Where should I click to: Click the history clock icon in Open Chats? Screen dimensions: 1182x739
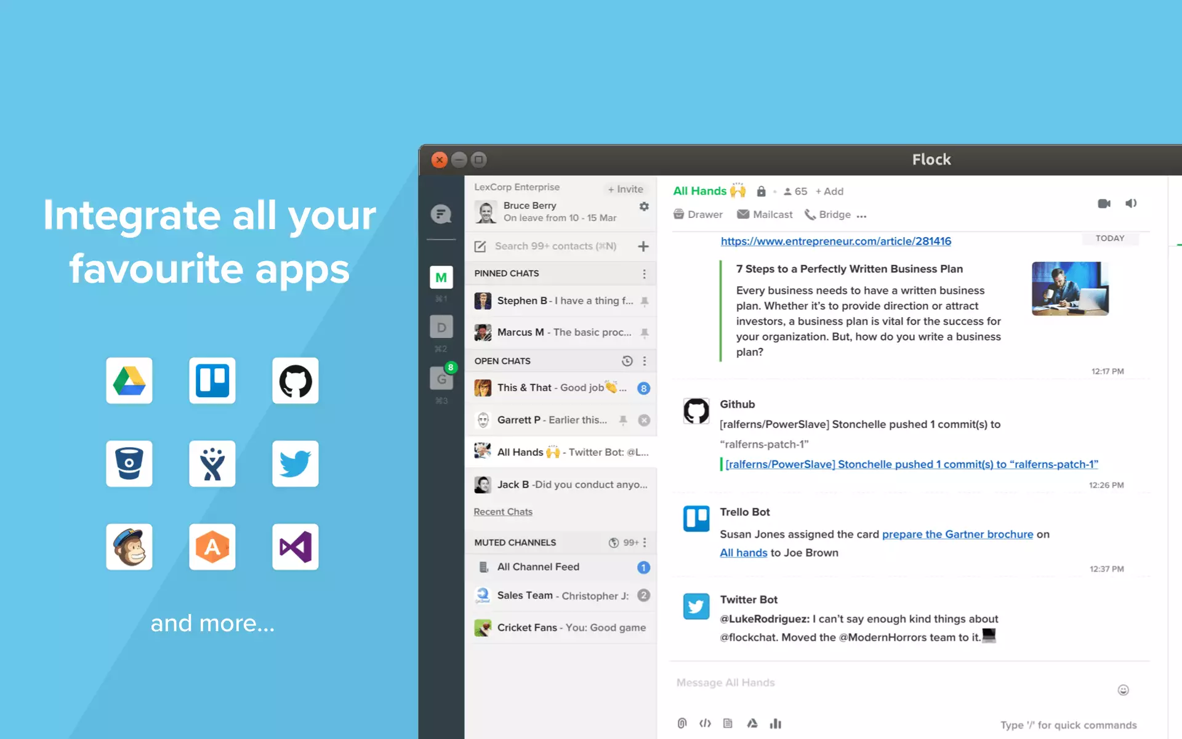tap(627, 361)
